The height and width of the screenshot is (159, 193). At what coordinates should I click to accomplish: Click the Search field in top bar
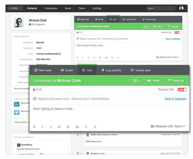tap(161, 8)
